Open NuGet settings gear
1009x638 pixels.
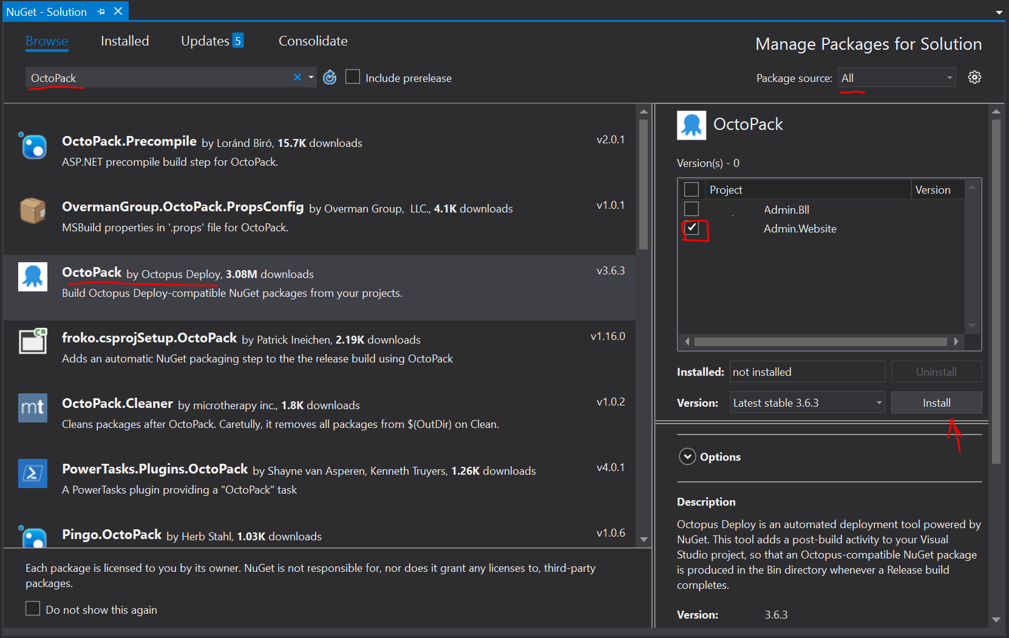pos(974,77)
